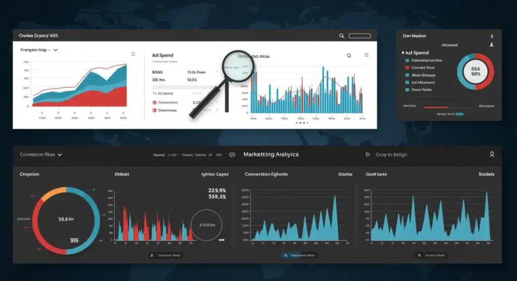Select the last pagination dot under bar chart

point(307,123)
